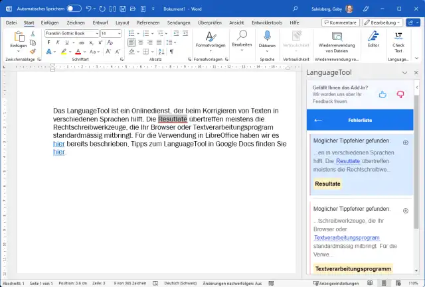Viewport: 425px width, 287px height.
Task: Click the thumbs up feedback icon
Action: [382, 95]
